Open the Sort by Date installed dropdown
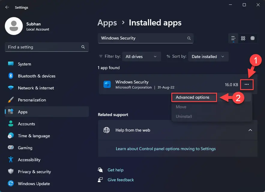The width and height of the screenshot is (265, 192). coord(208,57)
